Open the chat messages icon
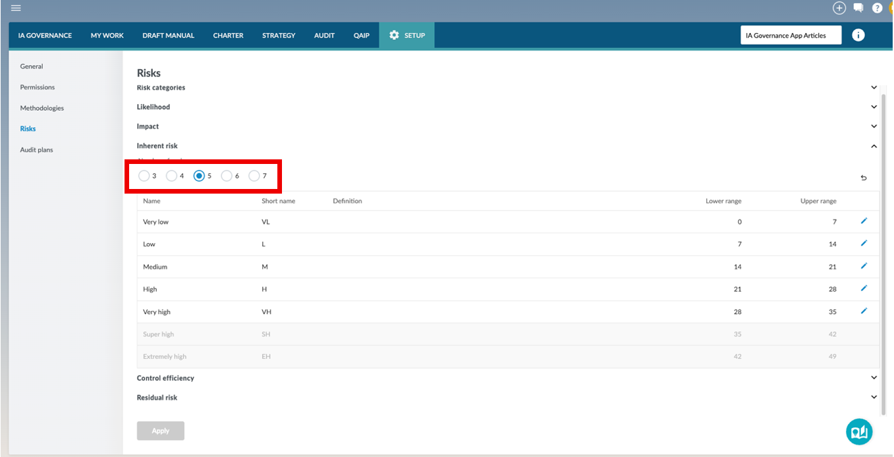The height and width of the screenshot is (457, 894). click(x=858, y=8)
